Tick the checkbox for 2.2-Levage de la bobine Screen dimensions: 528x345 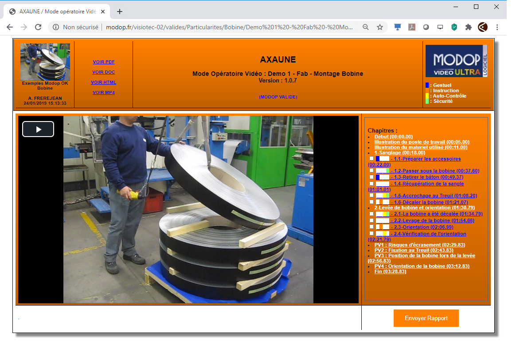[x=372, y=220]
